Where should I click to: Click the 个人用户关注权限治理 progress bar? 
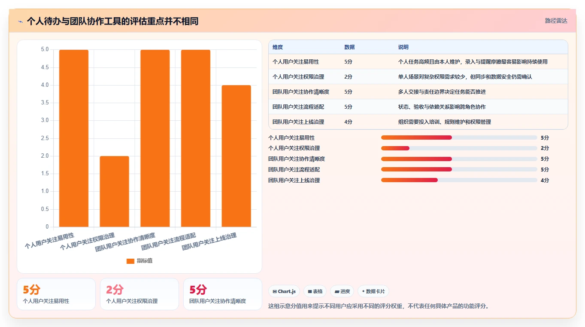pos(459,148)
